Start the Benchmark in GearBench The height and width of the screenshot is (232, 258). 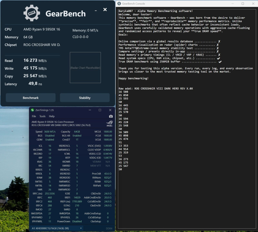tap(31, 98)
